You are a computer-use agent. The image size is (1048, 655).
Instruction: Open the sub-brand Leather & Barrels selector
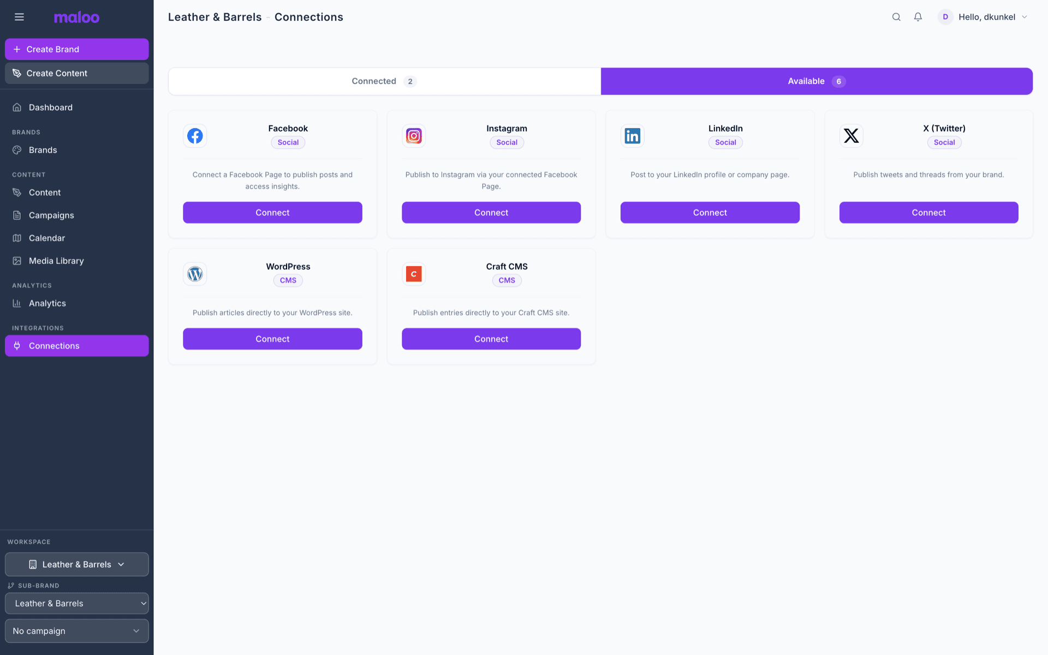pyautogui.click(x=77, y=603)
